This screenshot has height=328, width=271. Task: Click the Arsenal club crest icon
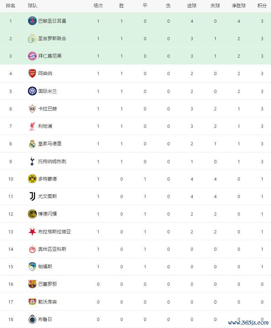pyautogui.click(x=32, y=74)
